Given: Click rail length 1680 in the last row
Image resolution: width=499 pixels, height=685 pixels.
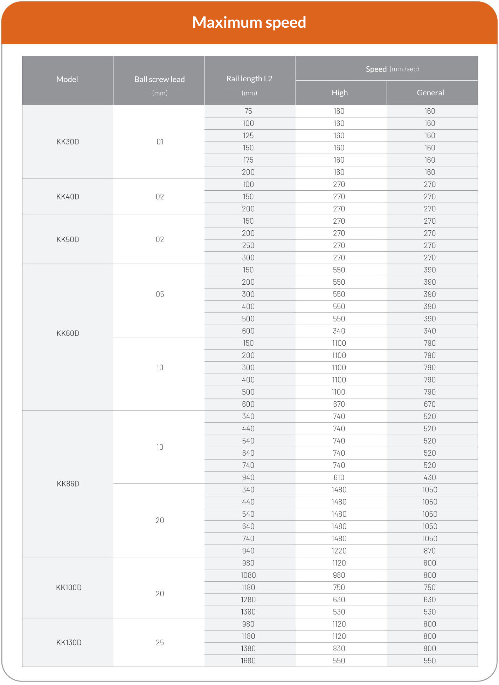Looking at the screenshot, I should pos(248,661).
